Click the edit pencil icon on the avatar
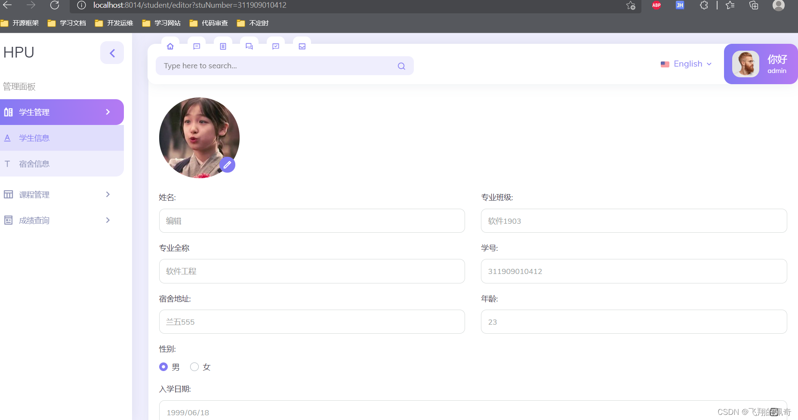This screenshot has height=420, width=798. coord(227,164)
